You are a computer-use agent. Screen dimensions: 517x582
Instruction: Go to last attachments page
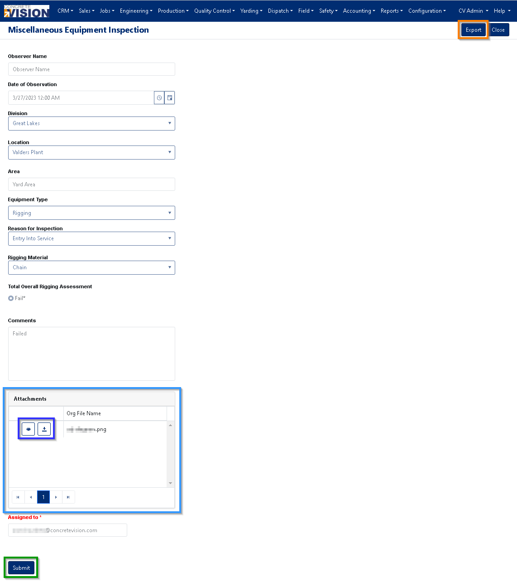pos(68,497)
